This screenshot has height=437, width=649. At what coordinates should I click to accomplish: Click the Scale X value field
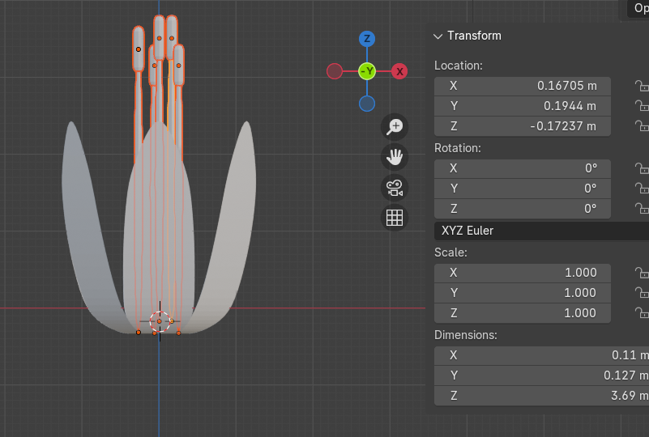coord(523,273)
